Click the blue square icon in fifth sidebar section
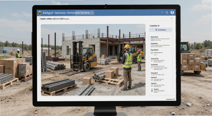212x116 pixels. click(x=152, y=68)
